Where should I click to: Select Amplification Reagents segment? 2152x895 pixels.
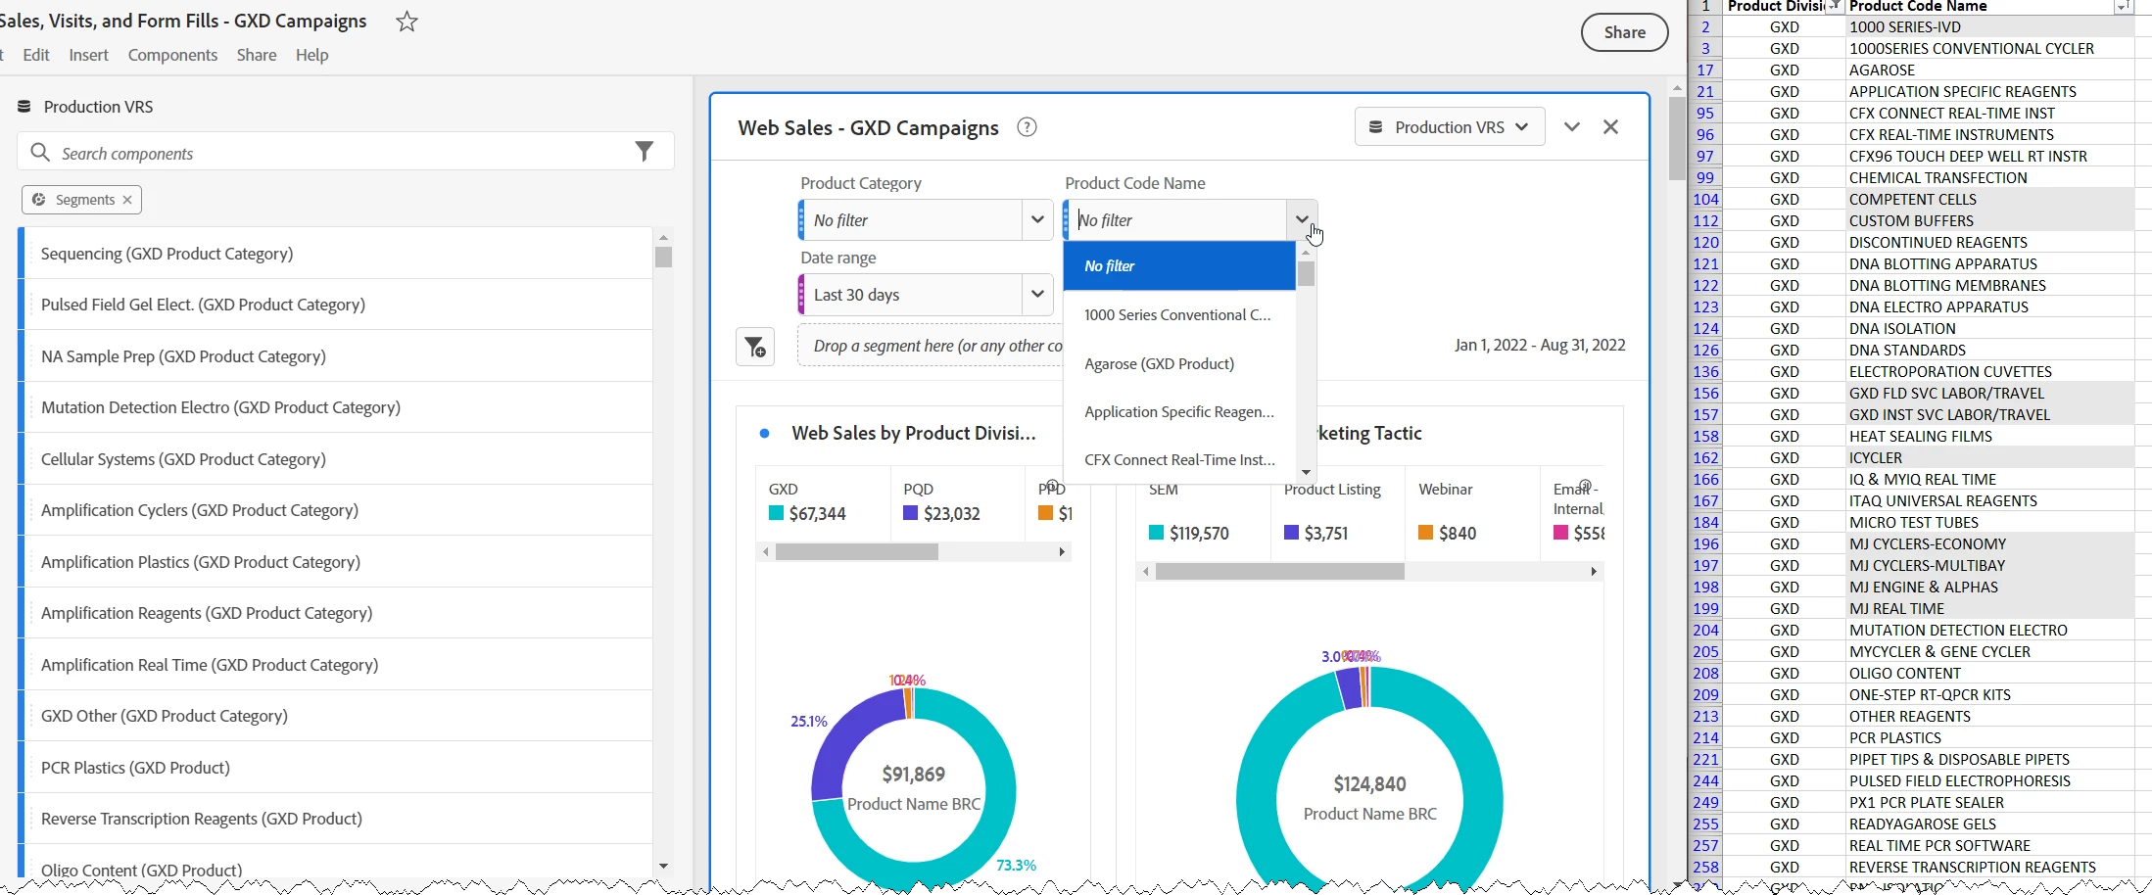pyautogui.click(x=336, y=613)
